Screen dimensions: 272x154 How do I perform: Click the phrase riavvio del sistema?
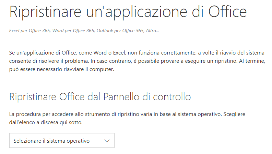(x=242, y=53)
